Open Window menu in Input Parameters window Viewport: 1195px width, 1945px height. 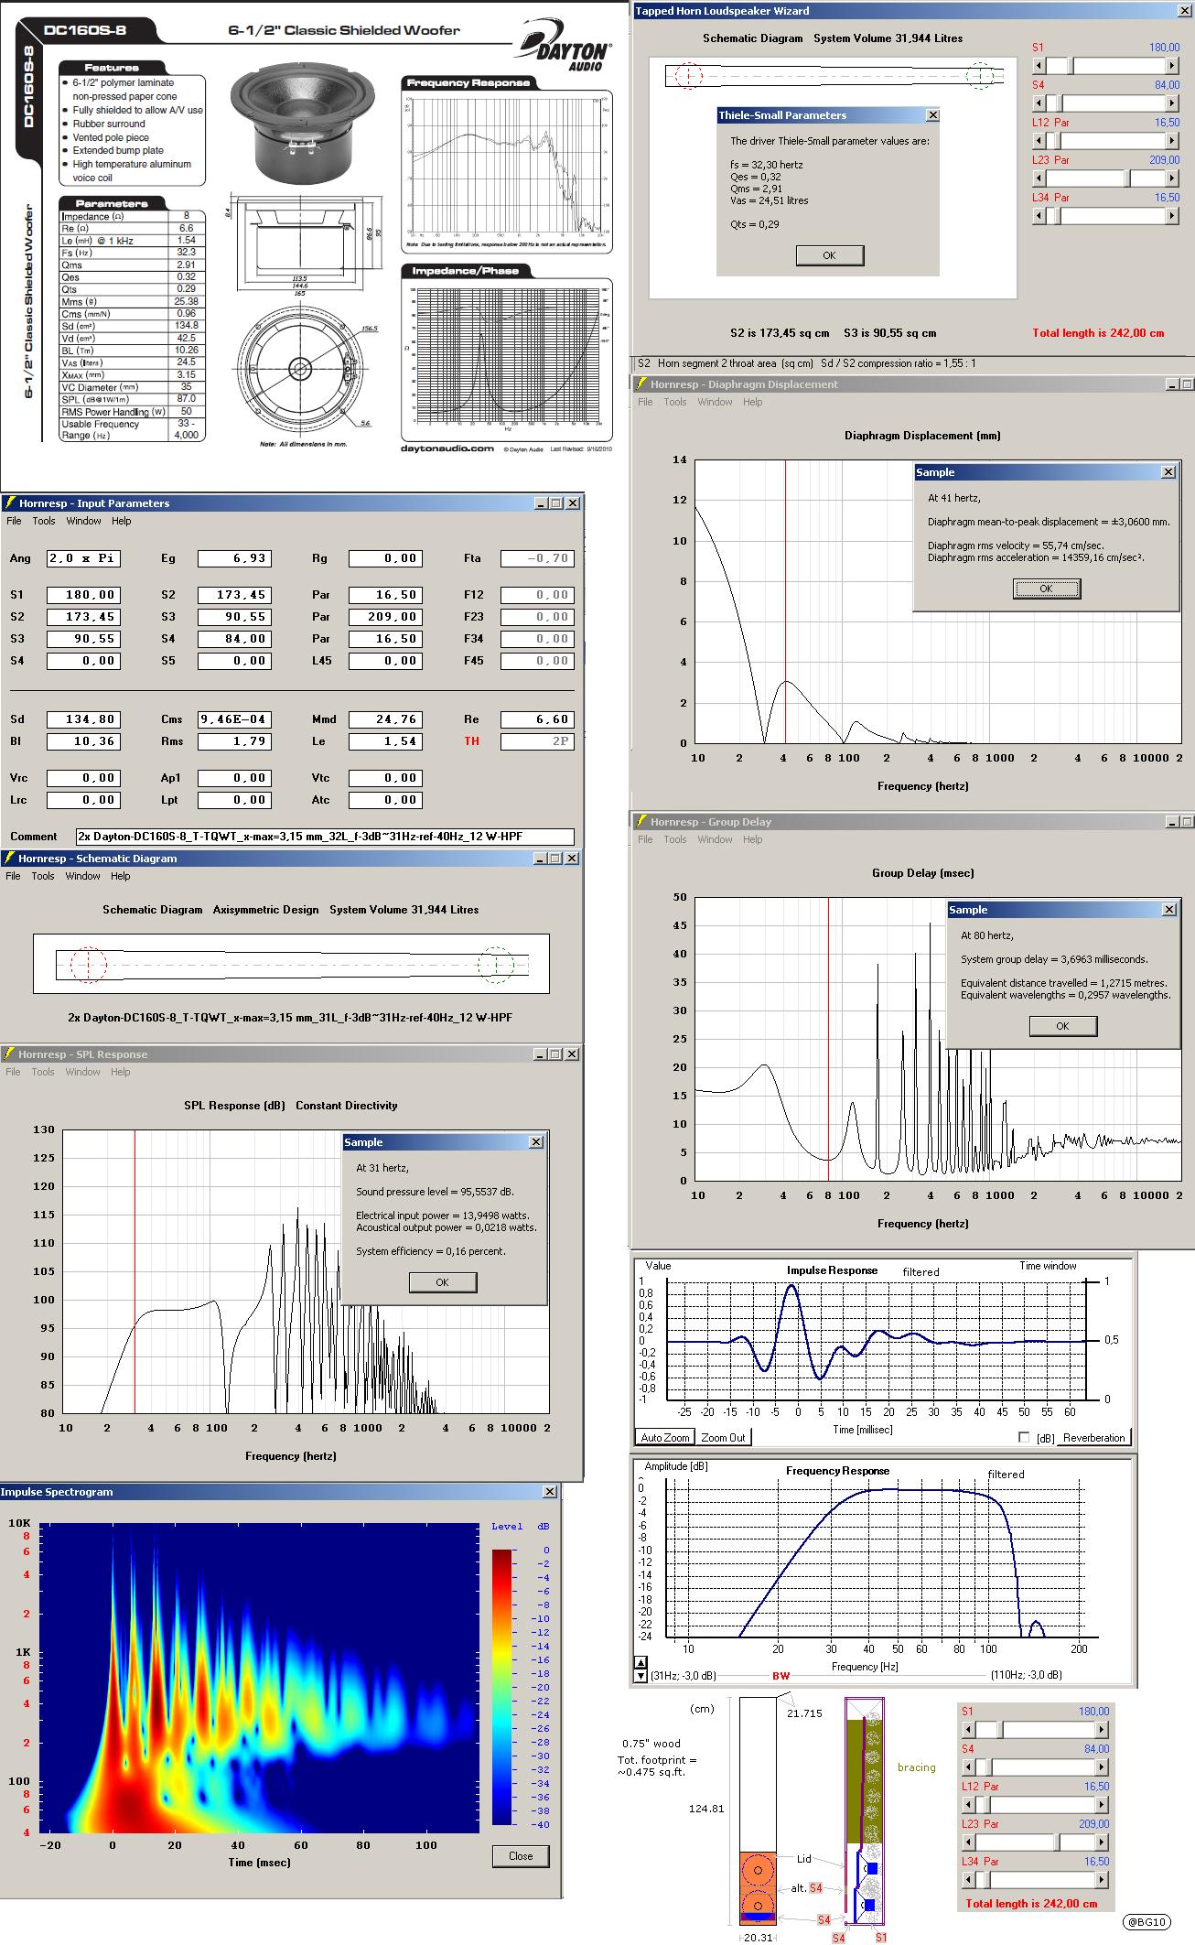[83, 521]
